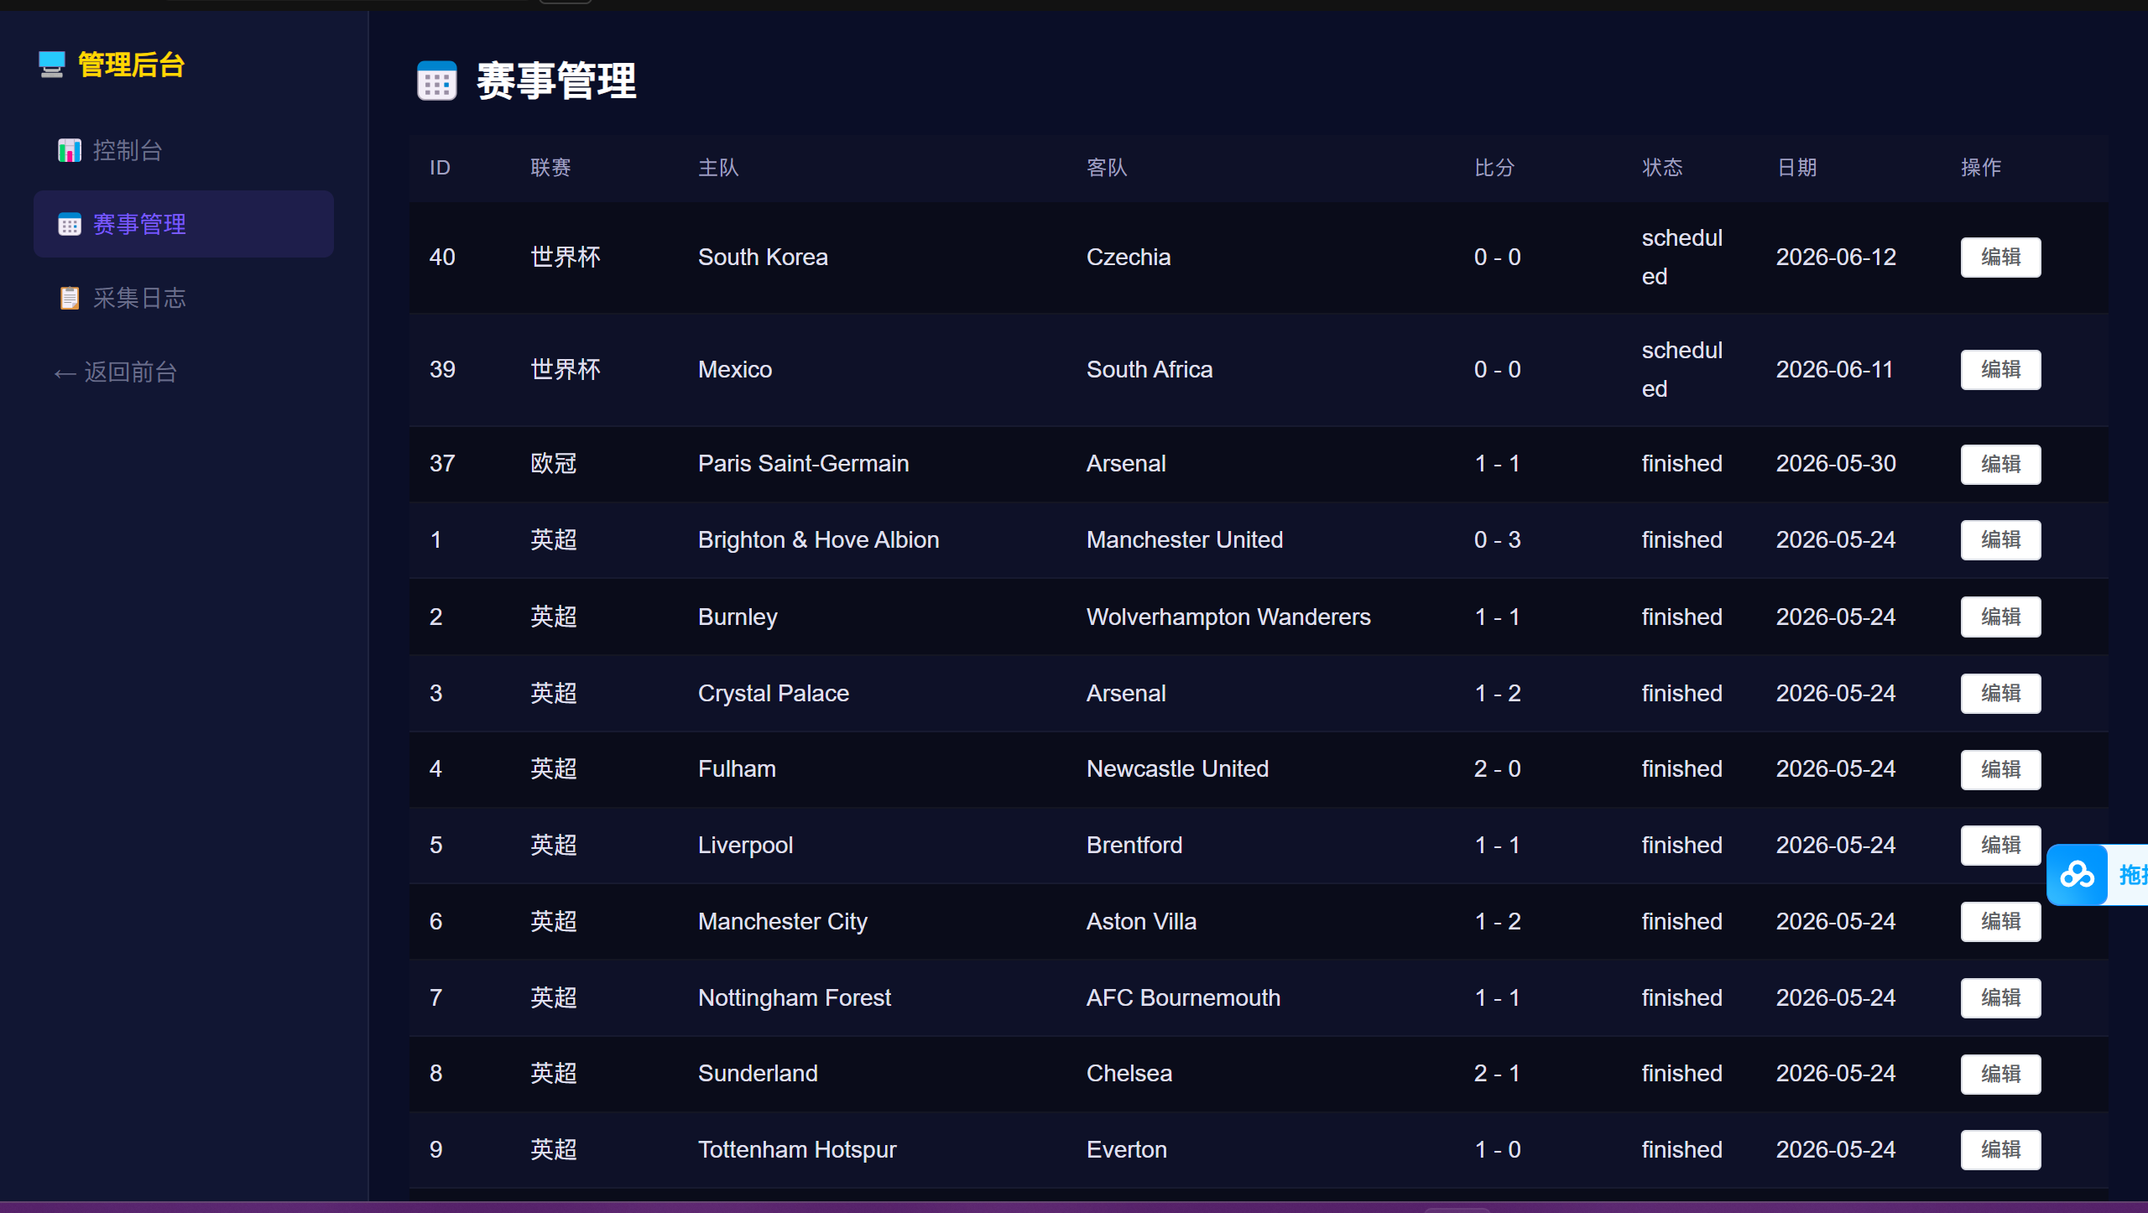Click the Aston Villa cell
Image resolution: width=2148 pixels, height=1213 pixels.
(x=1141, y=922)
